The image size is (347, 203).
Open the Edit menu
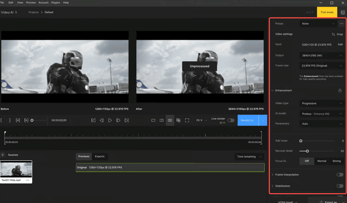coord(11,3)
